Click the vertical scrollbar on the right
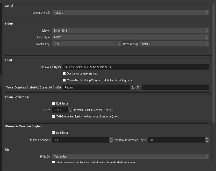This screenshot has height=171, width=216. point(214,62)
